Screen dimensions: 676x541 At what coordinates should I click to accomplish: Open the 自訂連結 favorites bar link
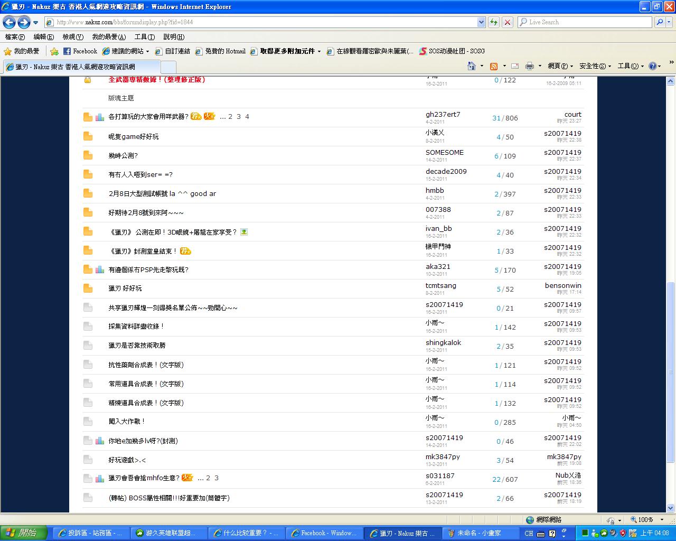(172, 51)
